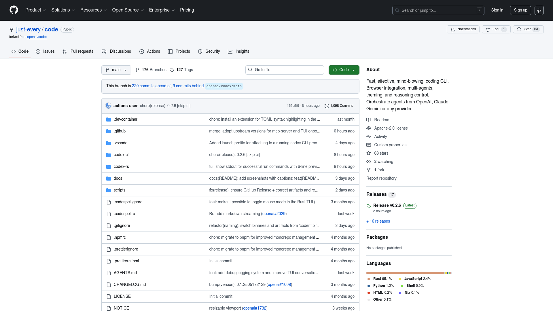Click the Pricing link
Screen dimensions: 553x311
[187, 10]
